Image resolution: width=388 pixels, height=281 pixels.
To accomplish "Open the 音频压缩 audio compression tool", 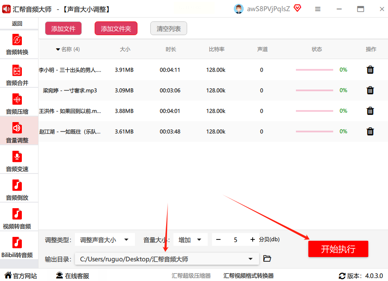I will click(17, 104).
